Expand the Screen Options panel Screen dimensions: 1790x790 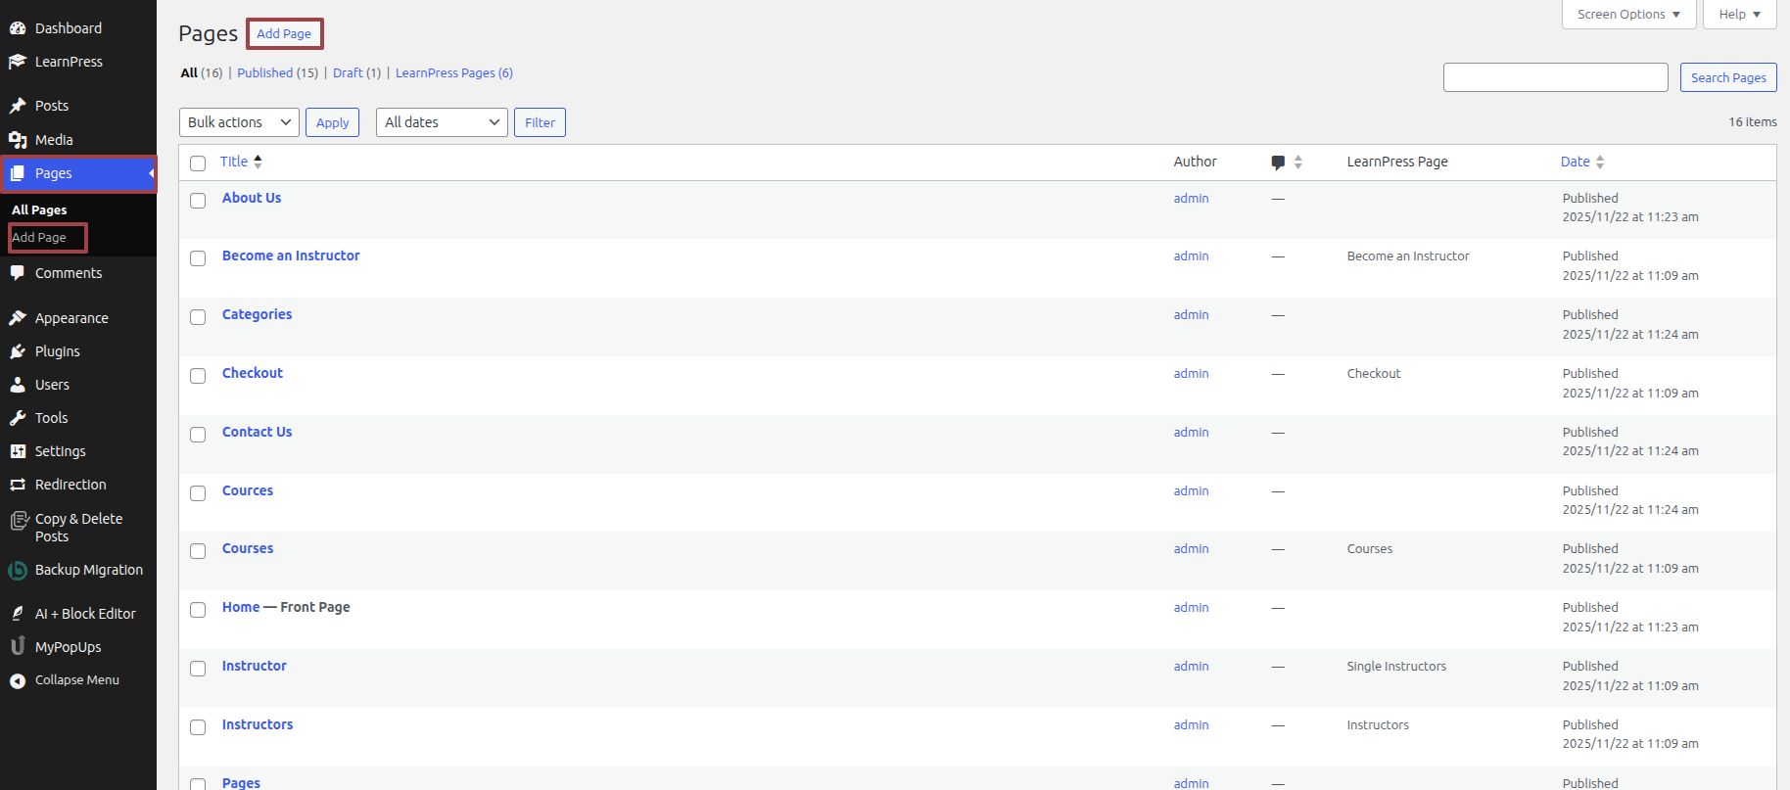click(x=1628, y=15)
